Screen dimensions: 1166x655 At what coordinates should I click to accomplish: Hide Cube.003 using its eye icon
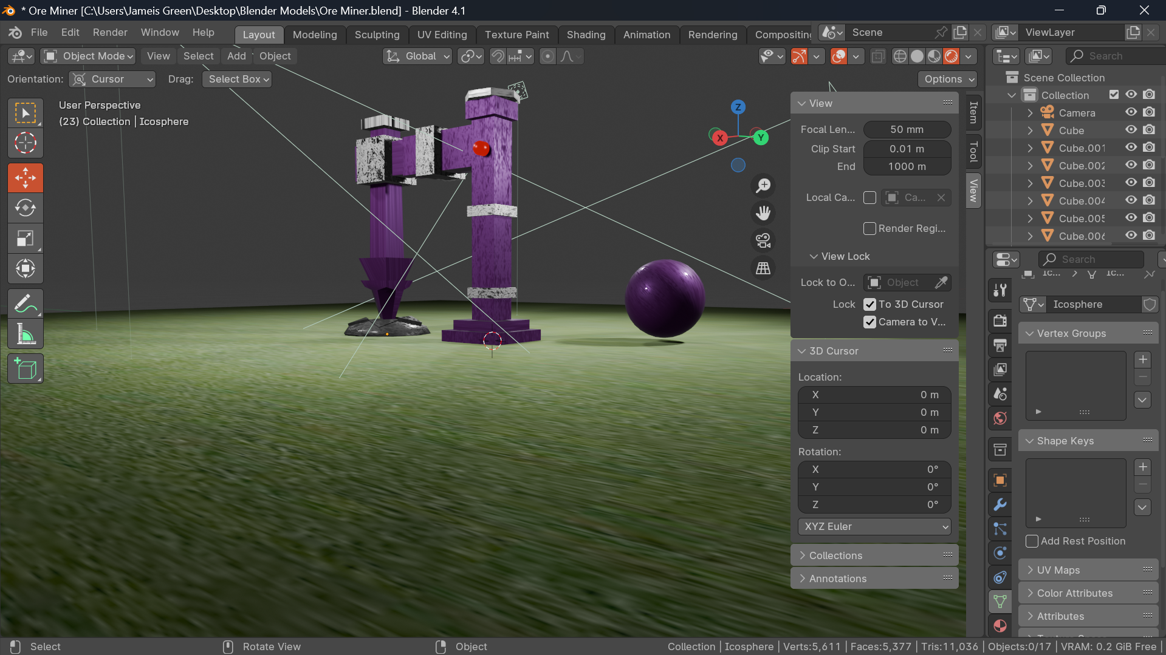pyautogui.click(x=1131, y=183)
